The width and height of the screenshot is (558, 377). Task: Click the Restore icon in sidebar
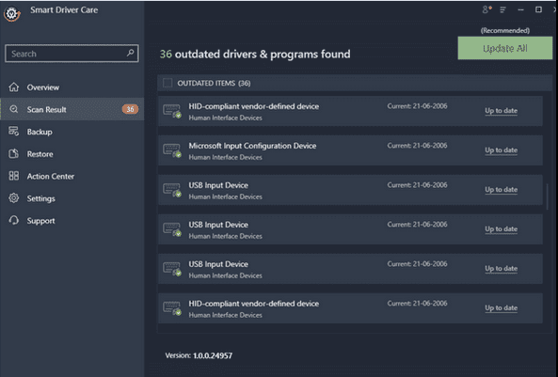point(13,153)
